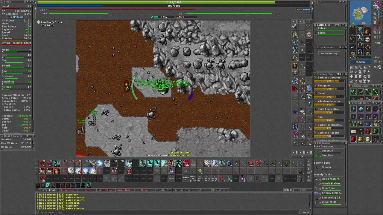Toggle stand-while-fighting red figure icon

tap(379, 27)
